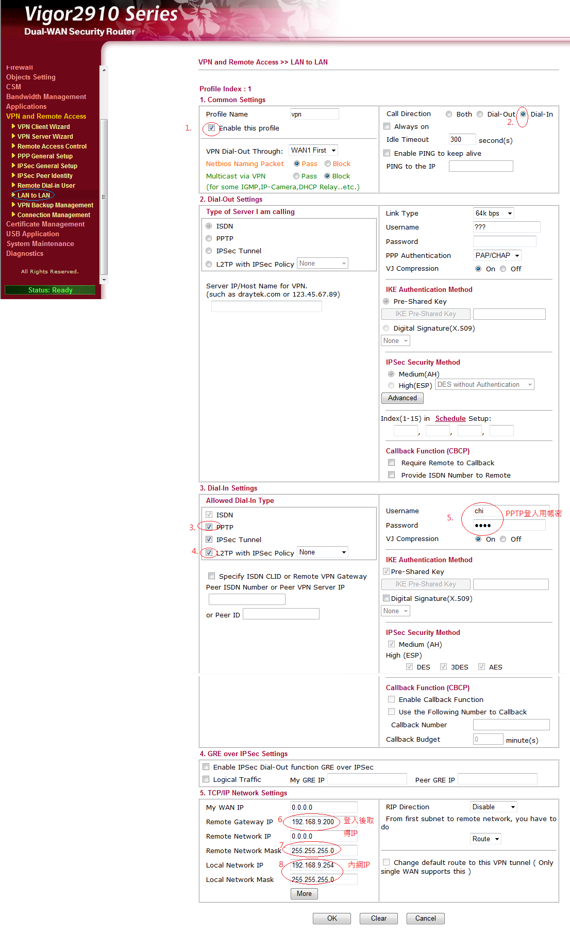The height and width of the screenshot is (932, 570).
Task: Toggle PPTP allowed dial-in type
Action: (209, 527)
